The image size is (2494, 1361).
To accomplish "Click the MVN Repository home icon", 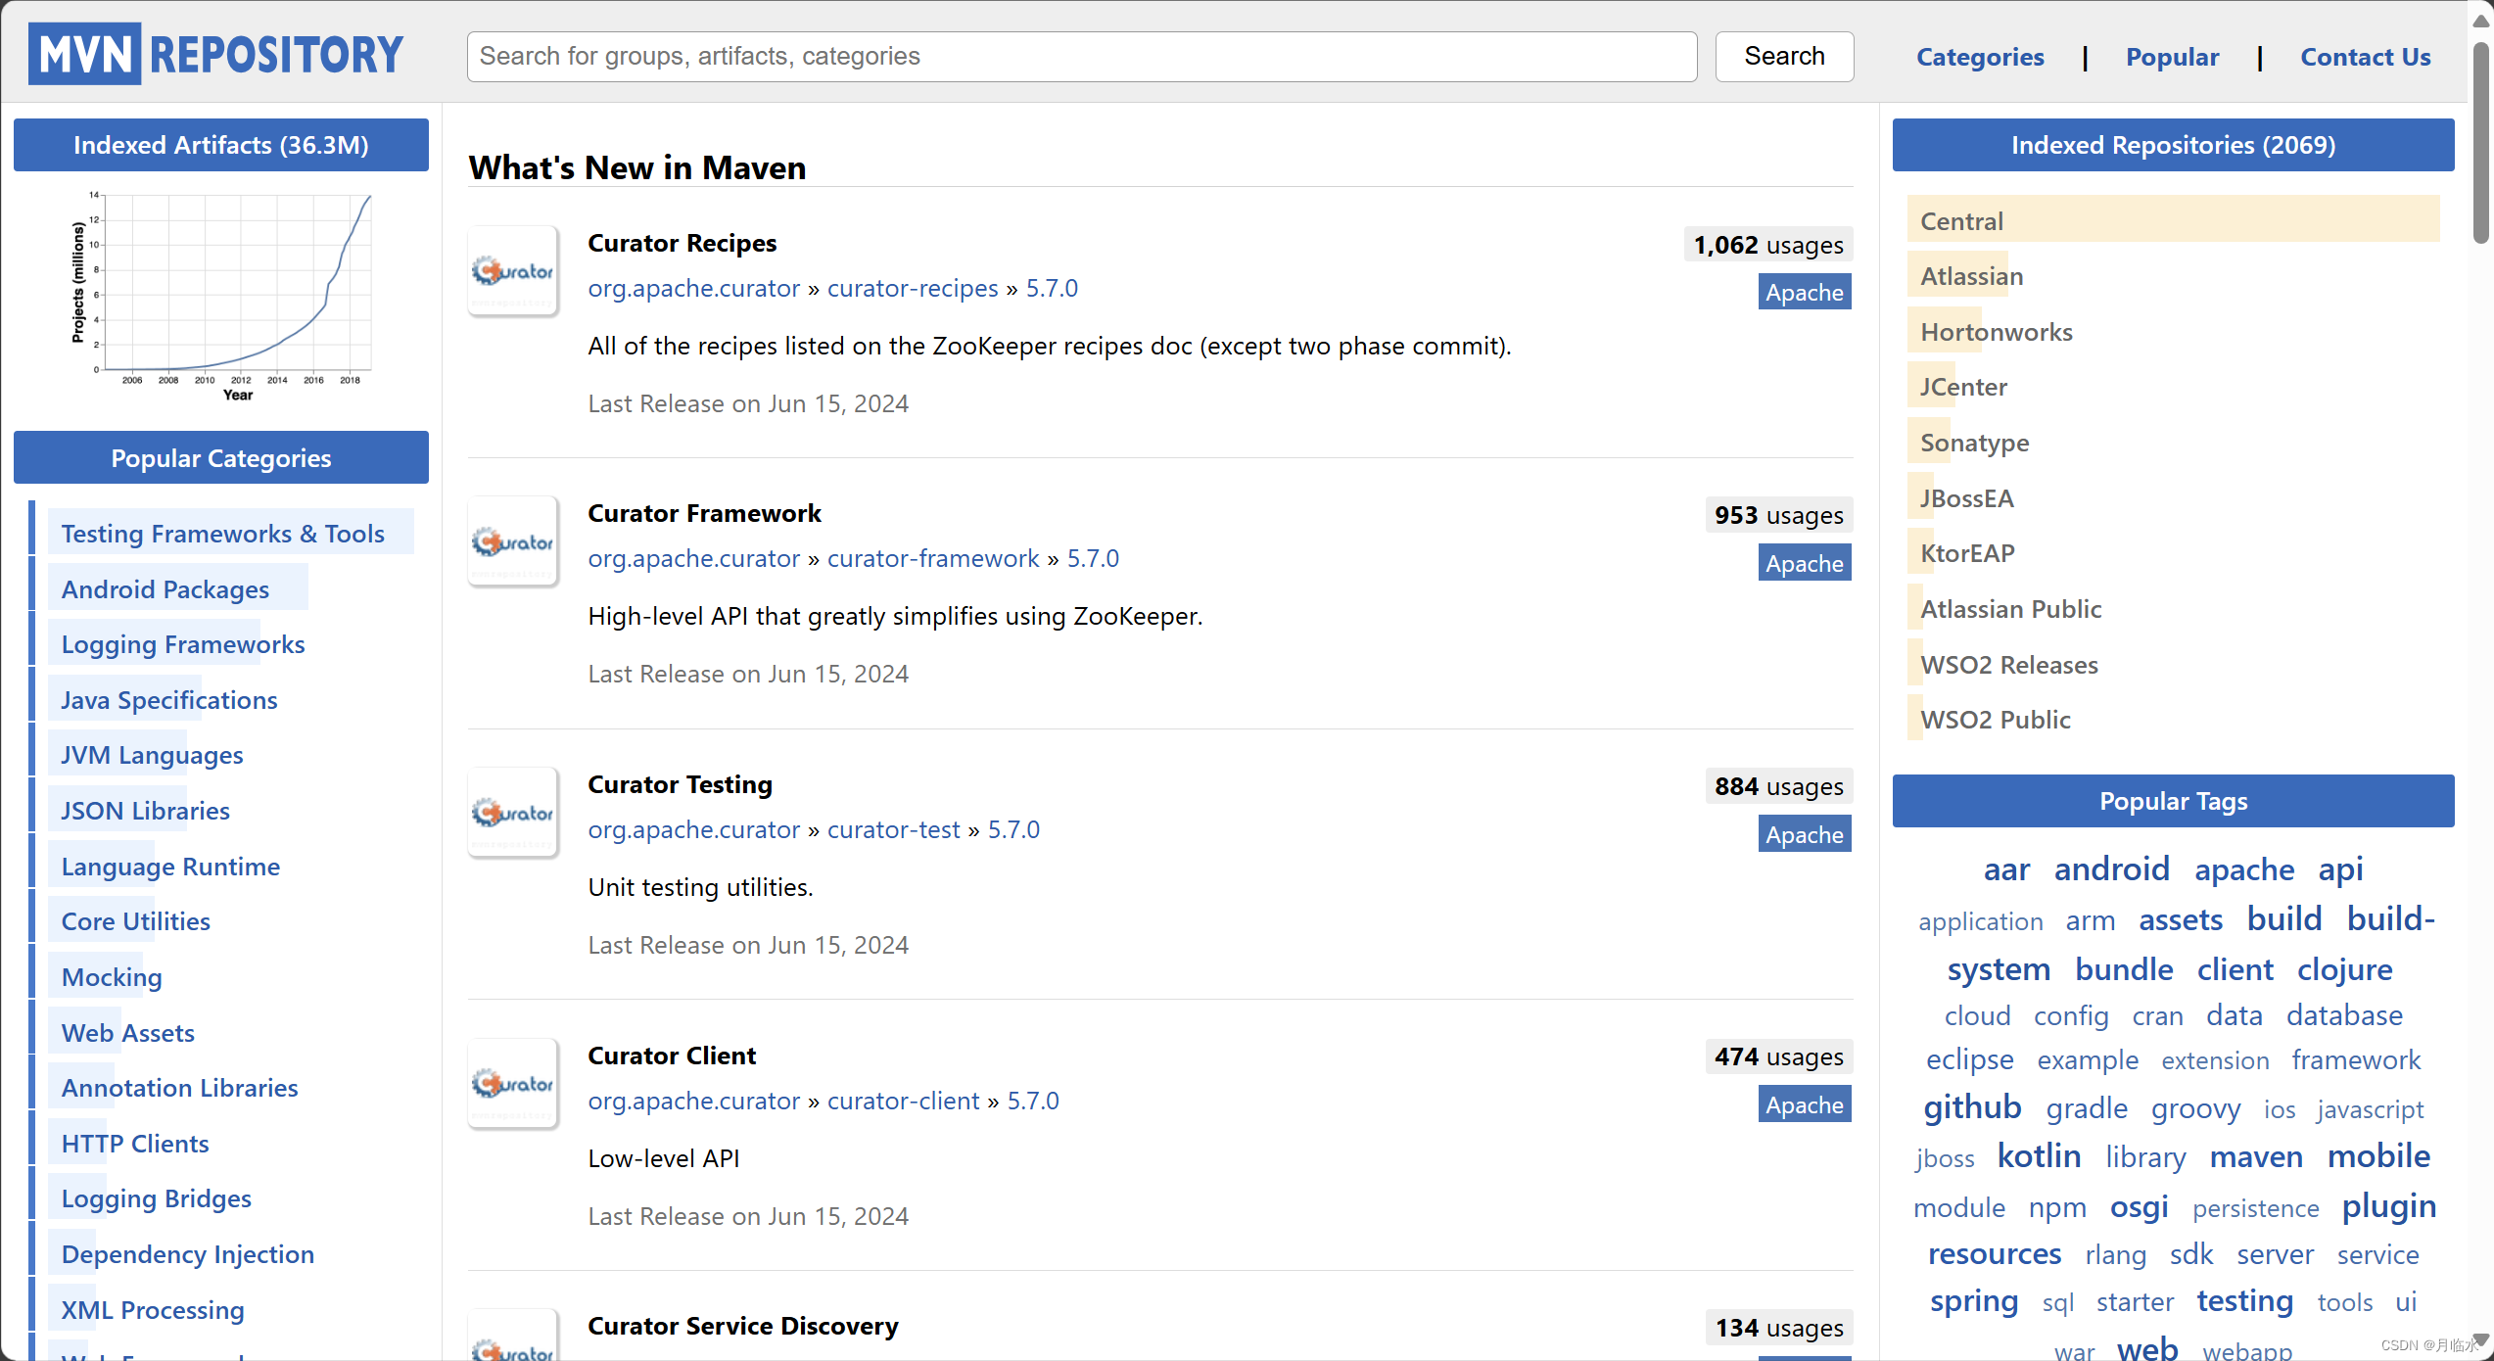I will 218,55.
